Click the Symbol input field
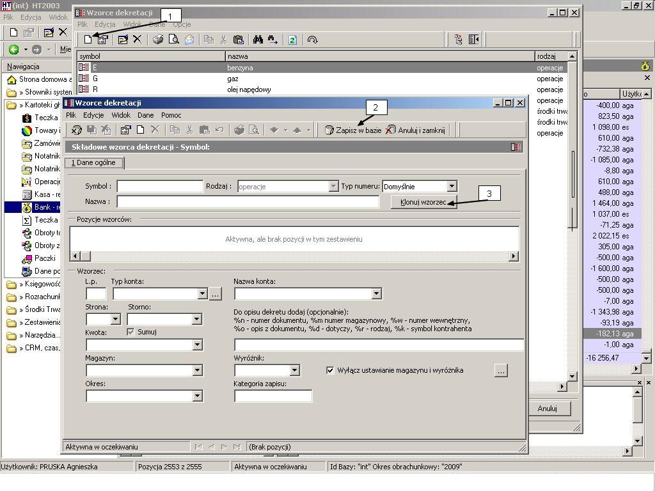Screen dimensions: 655x491 point(160,186)
